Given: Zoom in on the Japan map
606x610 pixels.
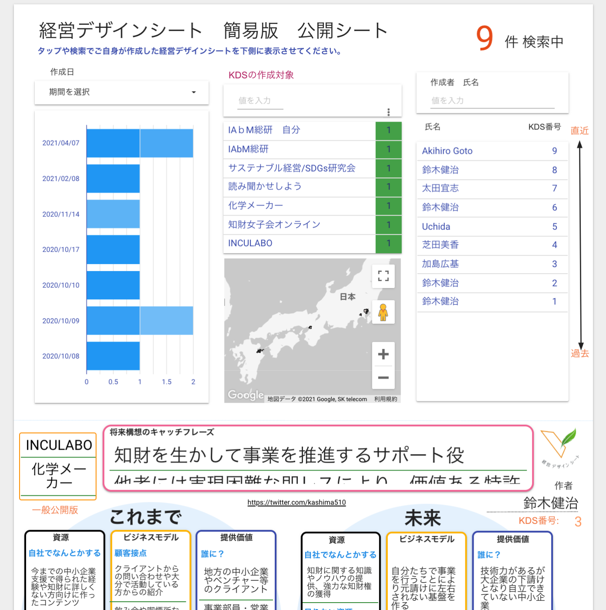Looking at the screenshot, I should [383, 354].
